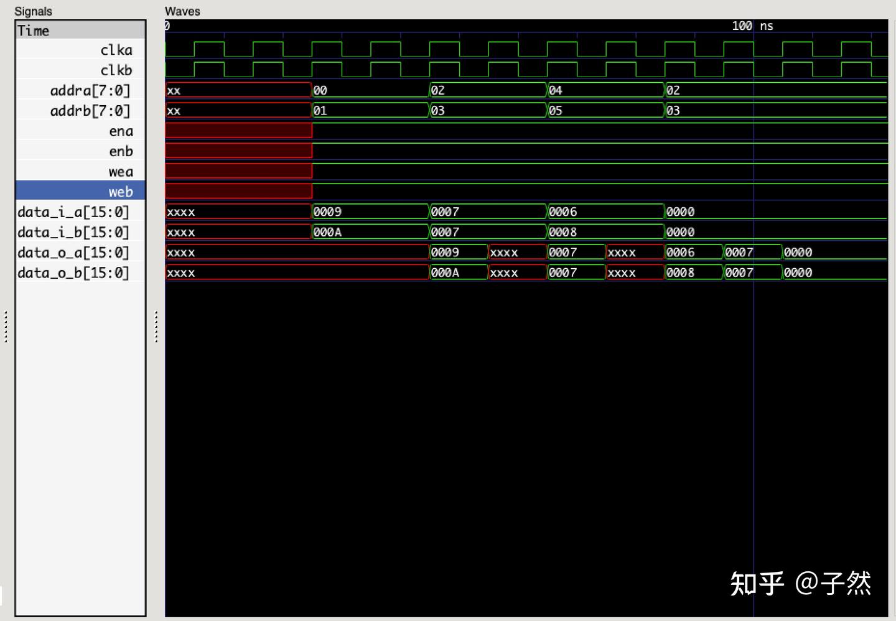896x621 pixels.
Task: Select the clka signal row
Action: (x=116, y=49)
